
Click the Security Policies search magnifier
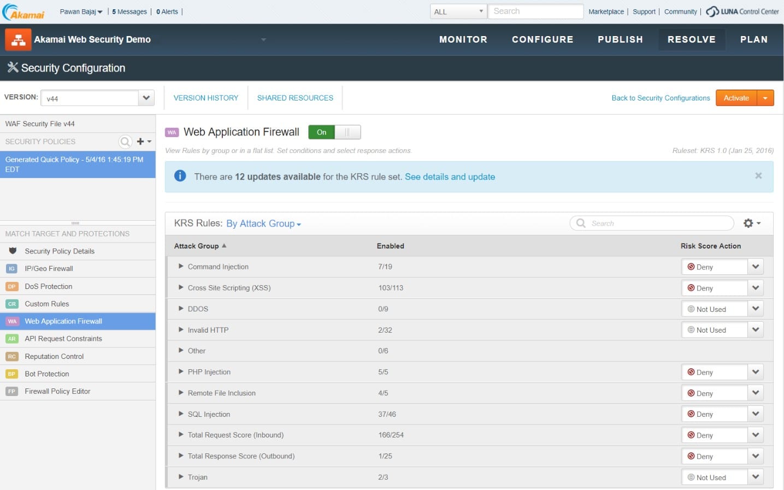click(x=125, y=141)
